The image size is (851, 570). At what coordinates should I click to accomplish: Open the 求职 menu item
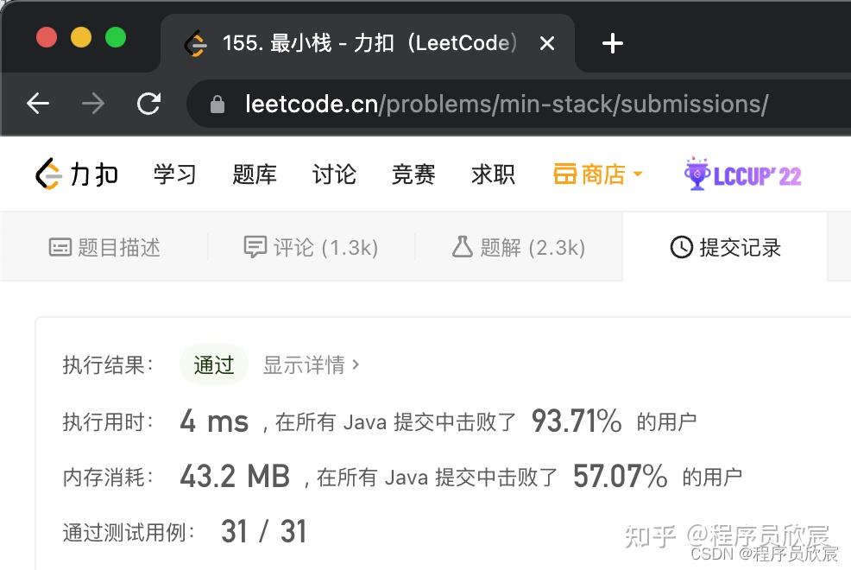(x=492, y=174)
